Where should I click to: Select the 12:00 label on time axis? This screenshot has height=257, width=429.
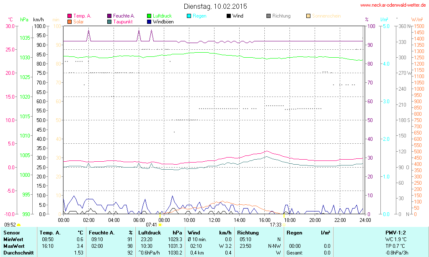coord(214,220)
